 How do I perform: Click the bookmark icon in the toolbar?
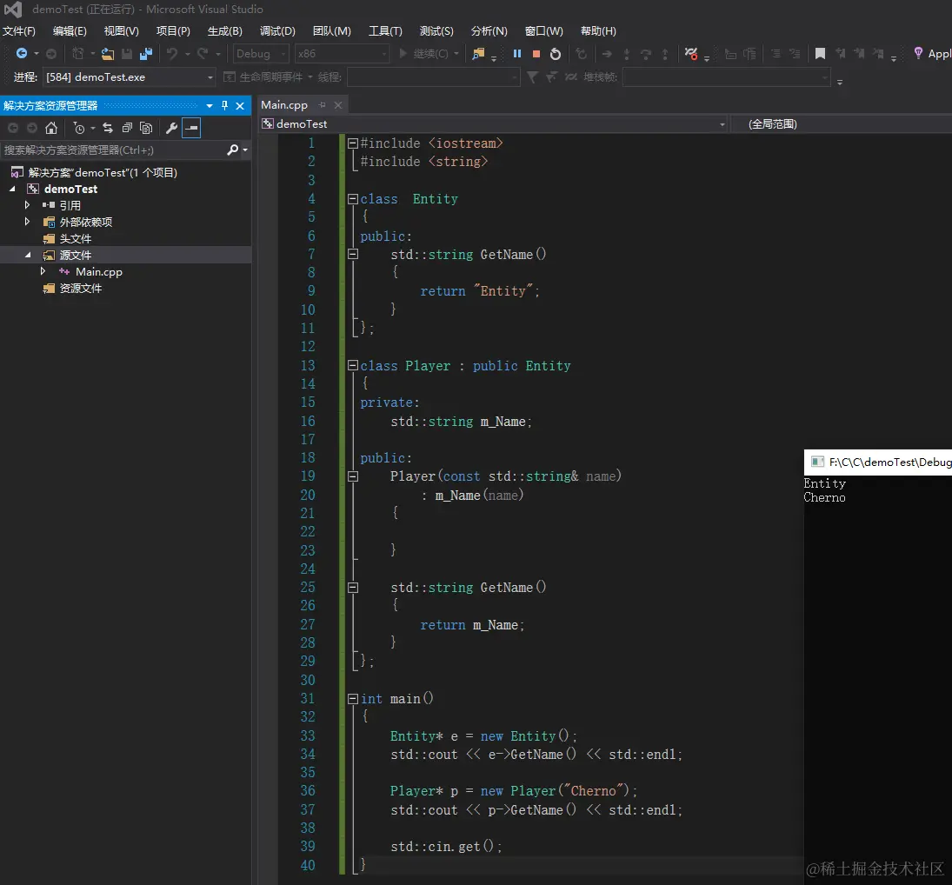pos(820,54)
